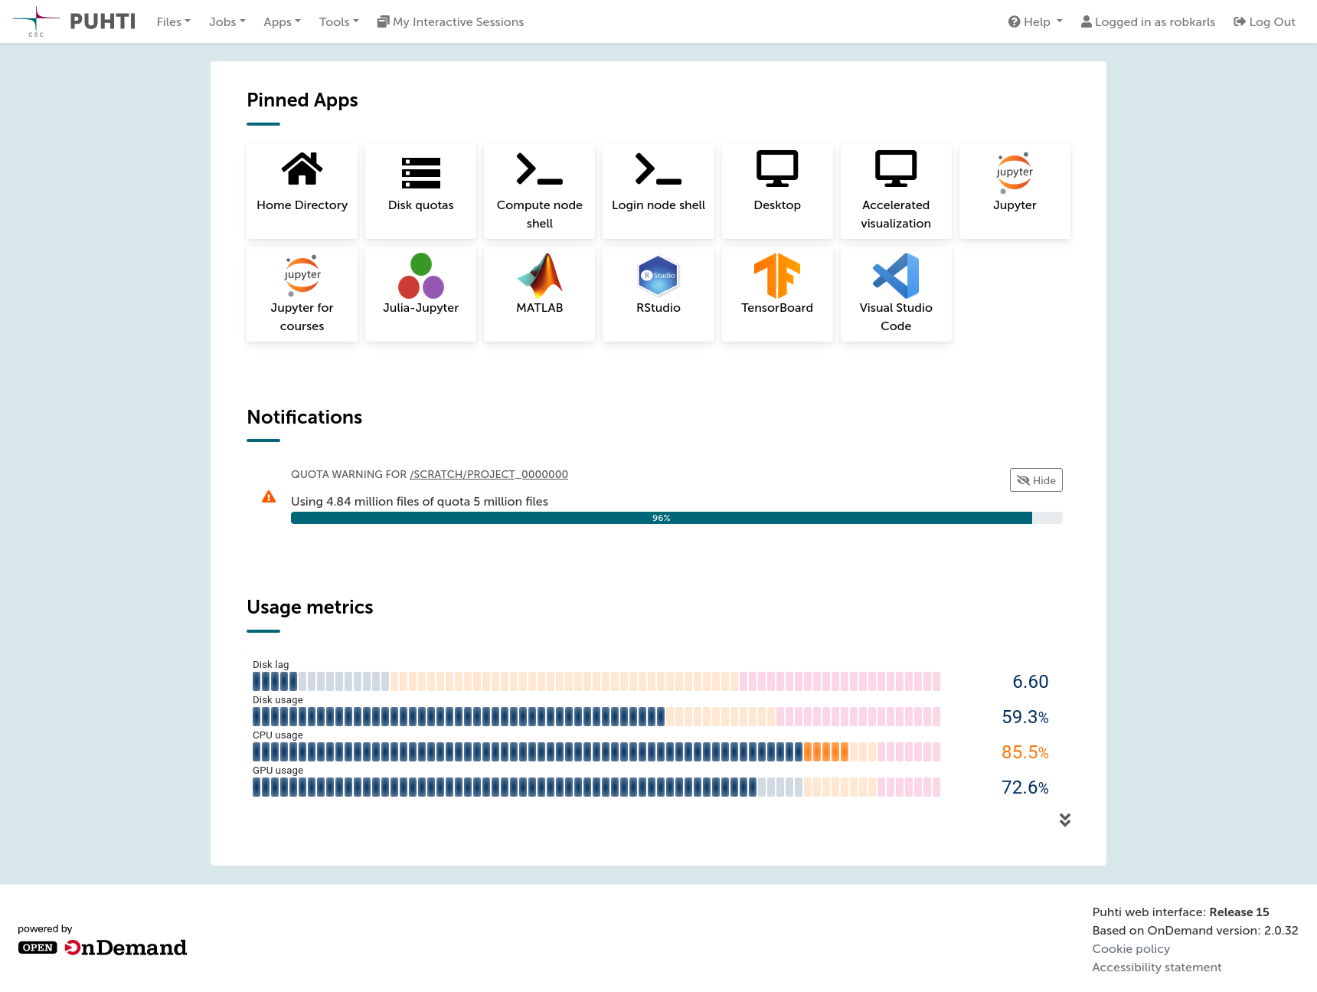
Task: Click the 72.6% GPU usage value
Action: (1025, 787)
